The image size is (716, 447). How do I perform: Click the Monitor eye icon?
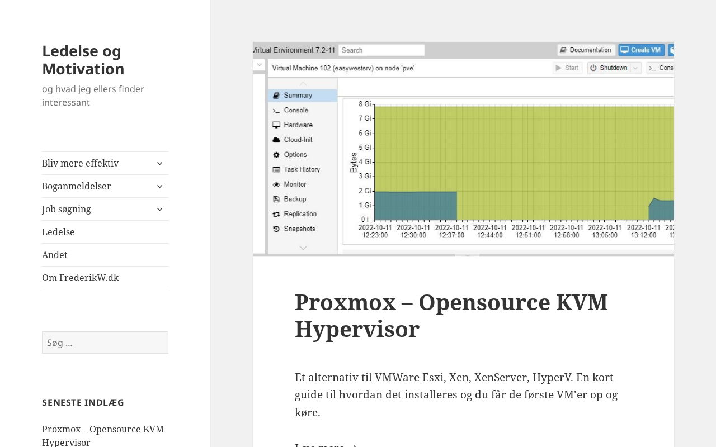(x=276, y=184)
